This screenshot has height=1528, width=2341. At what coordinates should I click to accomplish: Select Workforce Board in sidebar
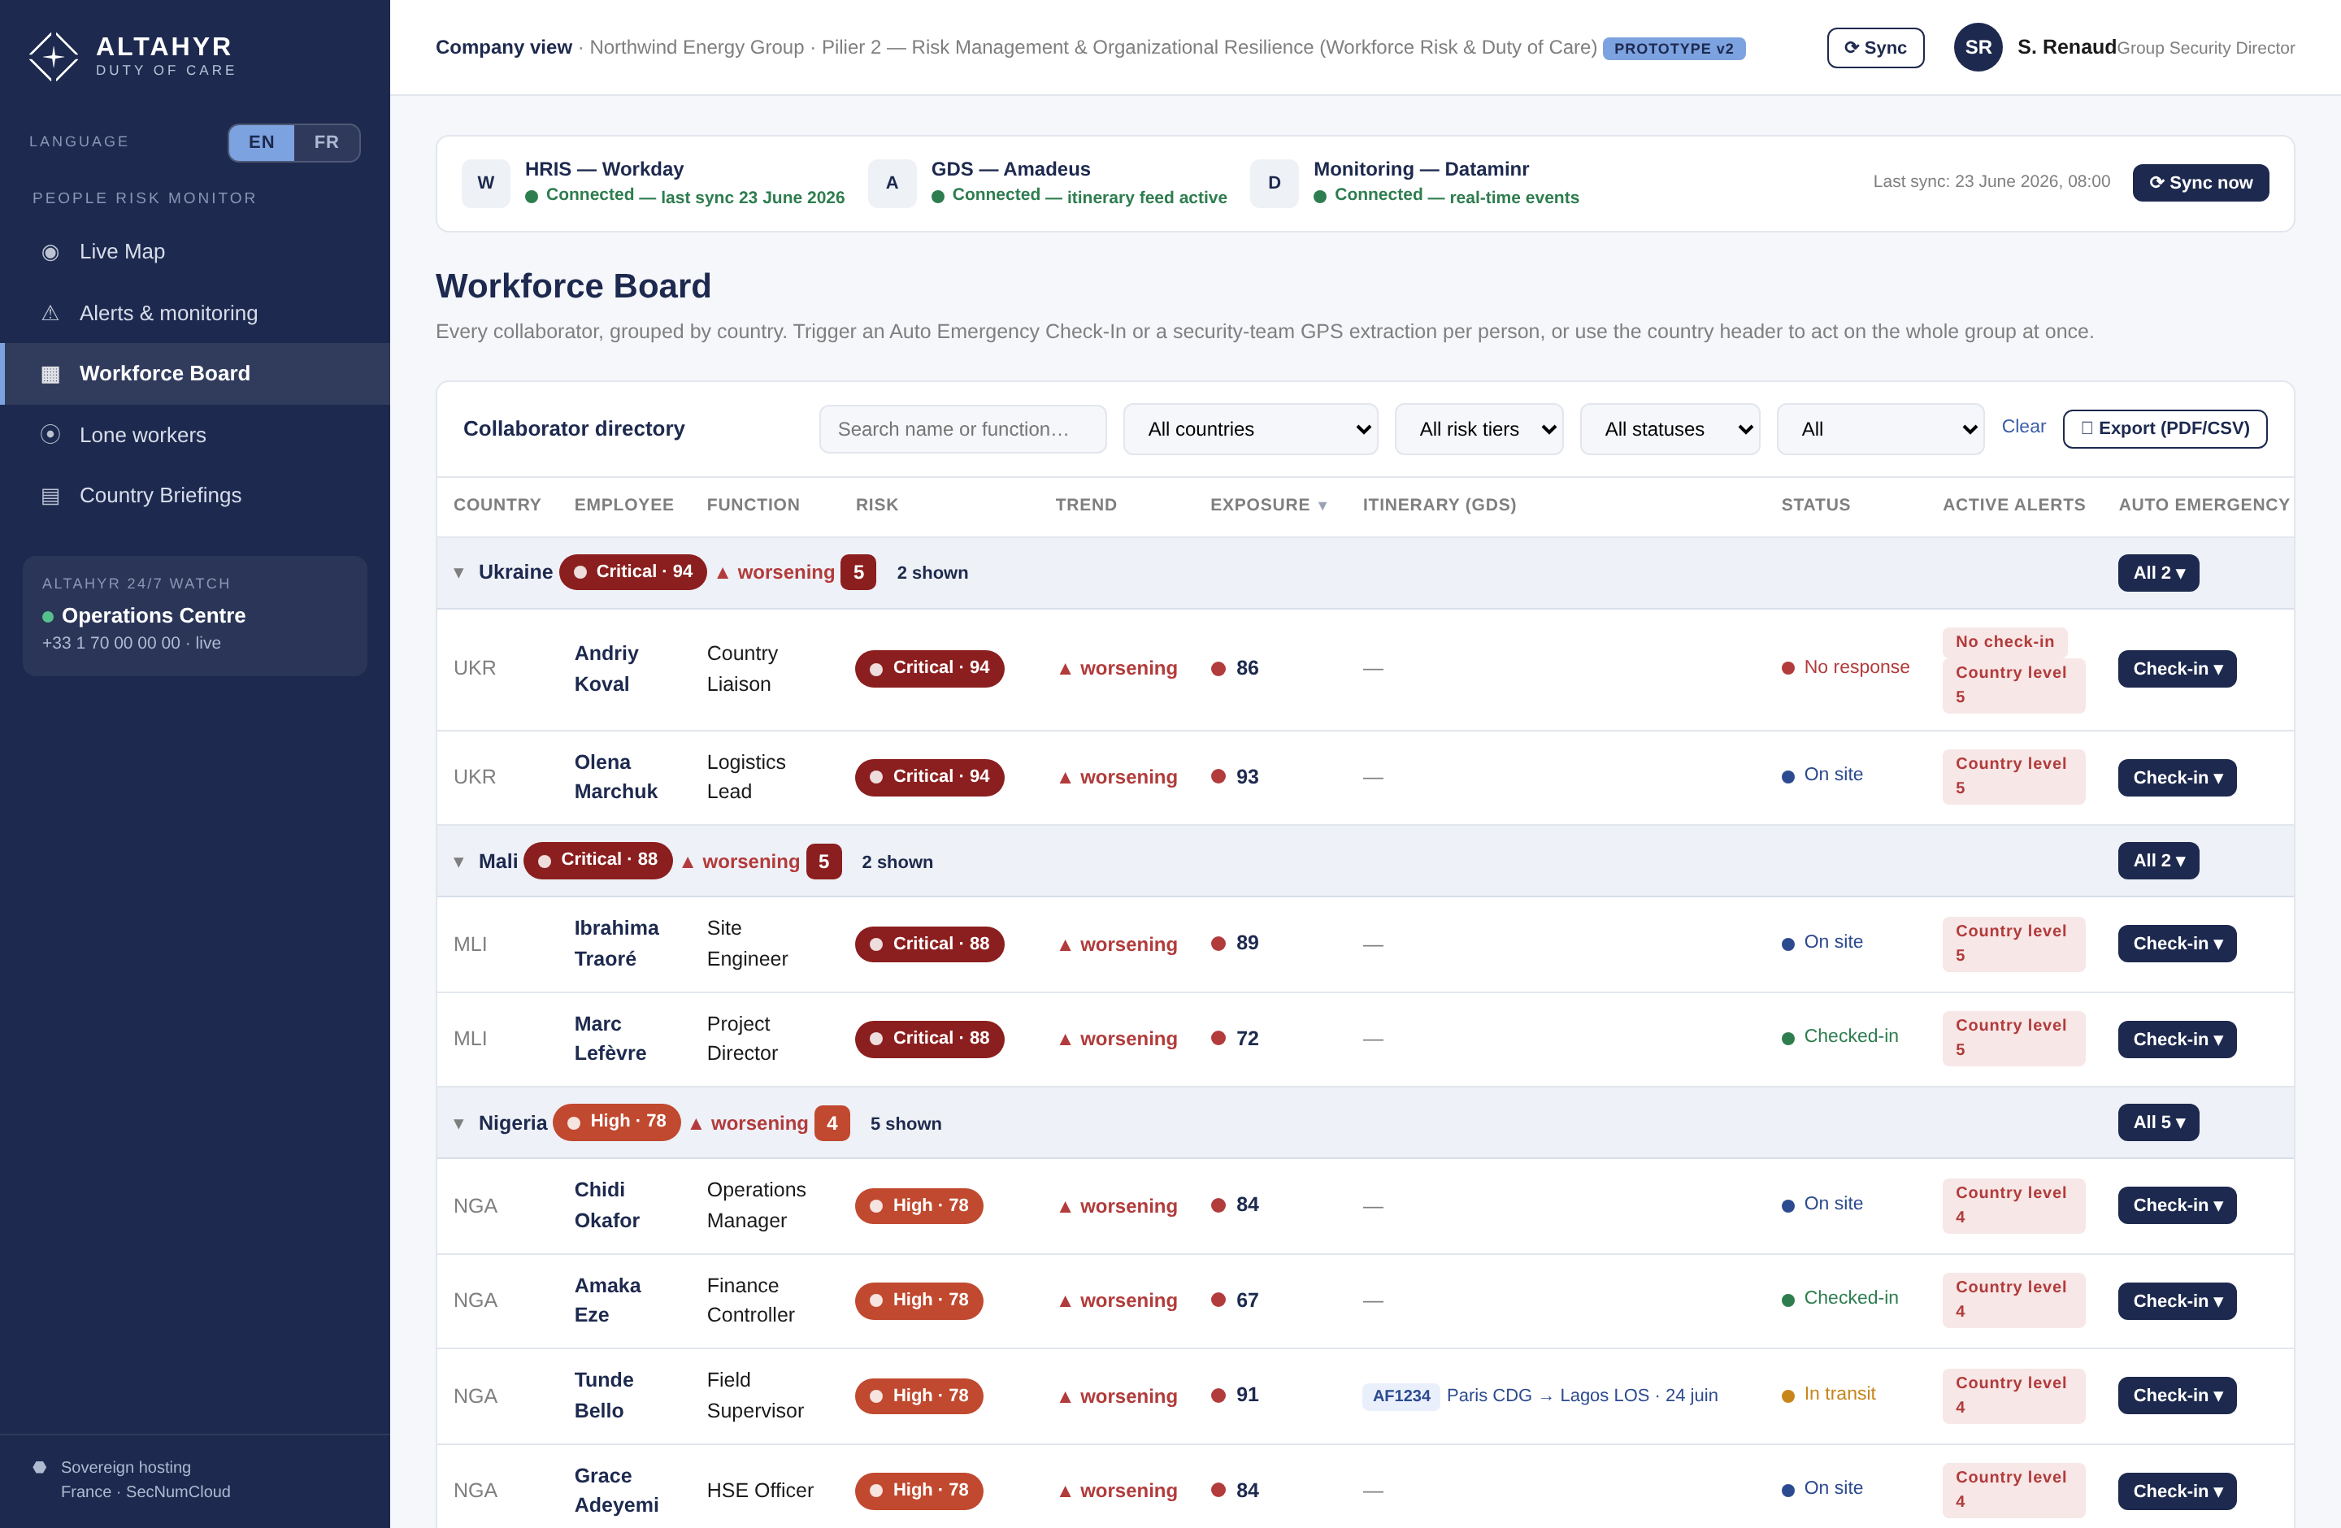(x=195, y=375)
